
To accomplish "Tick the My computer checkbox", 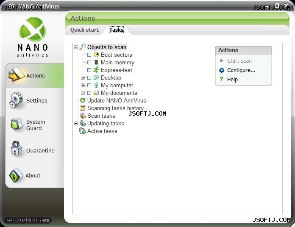I will [89, 85].
